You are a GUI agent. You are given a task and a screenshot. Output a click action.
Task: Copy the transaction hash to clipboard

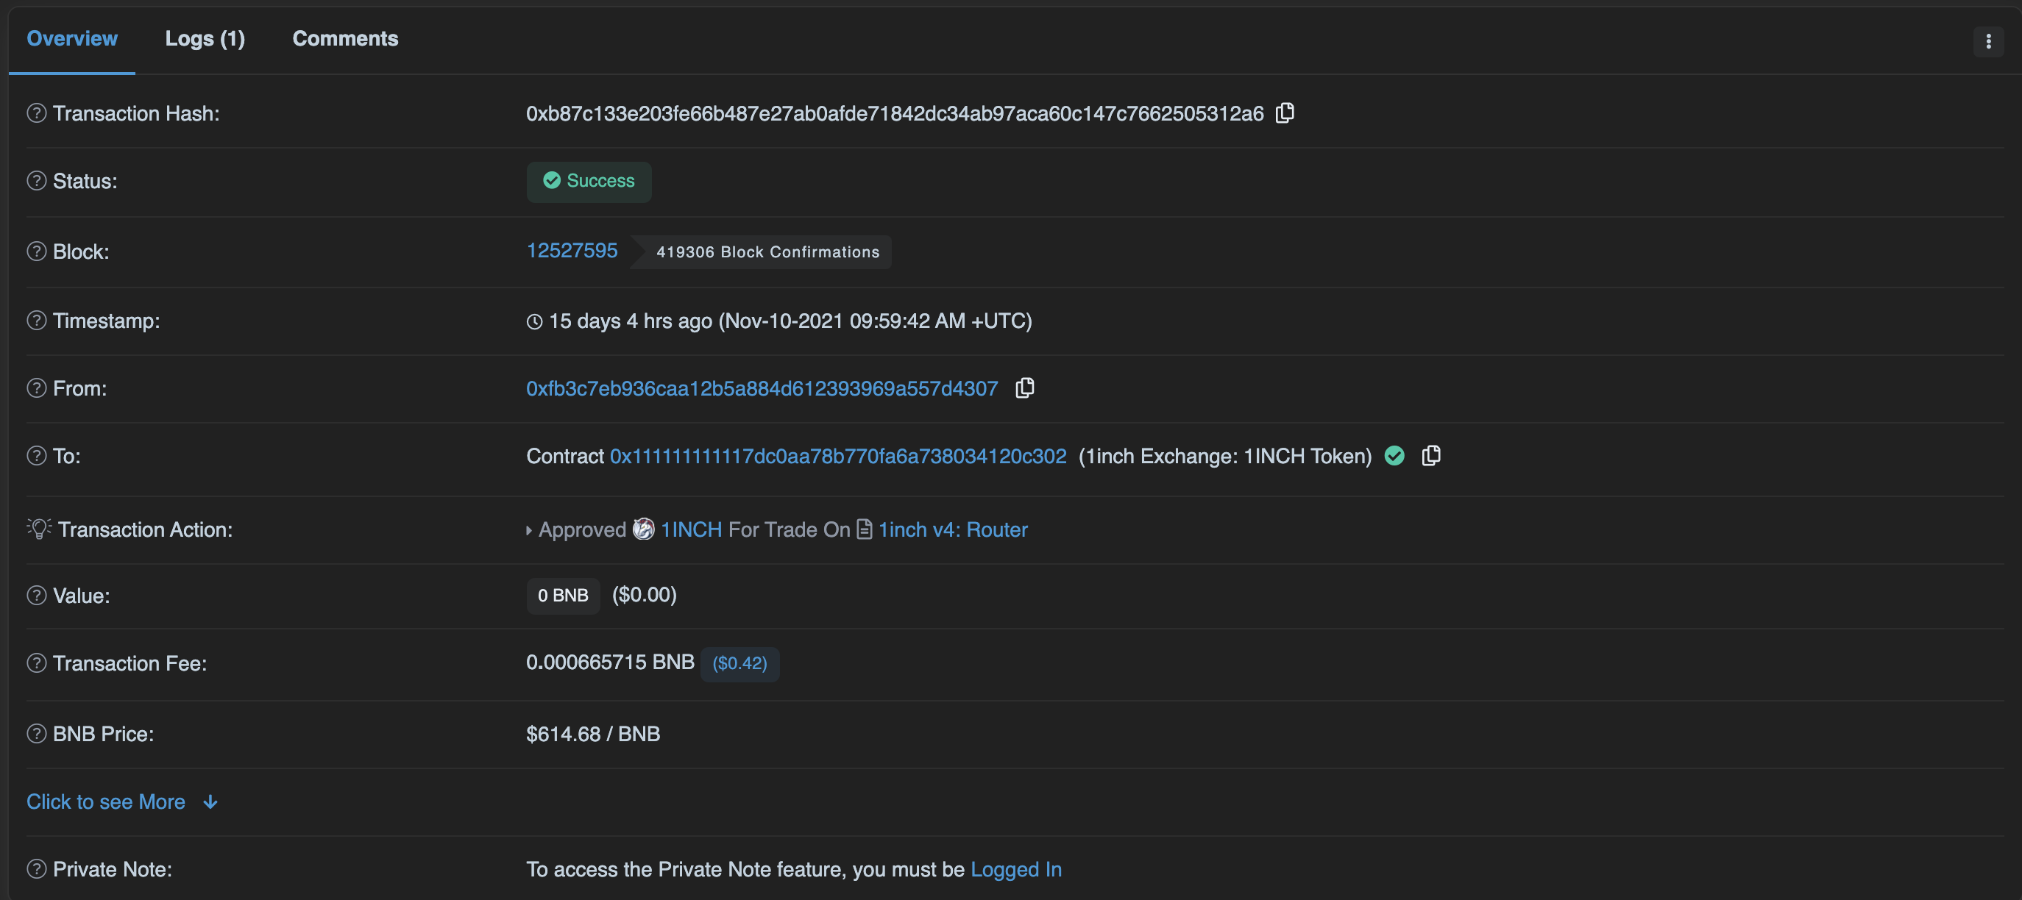coord(1285,113)
